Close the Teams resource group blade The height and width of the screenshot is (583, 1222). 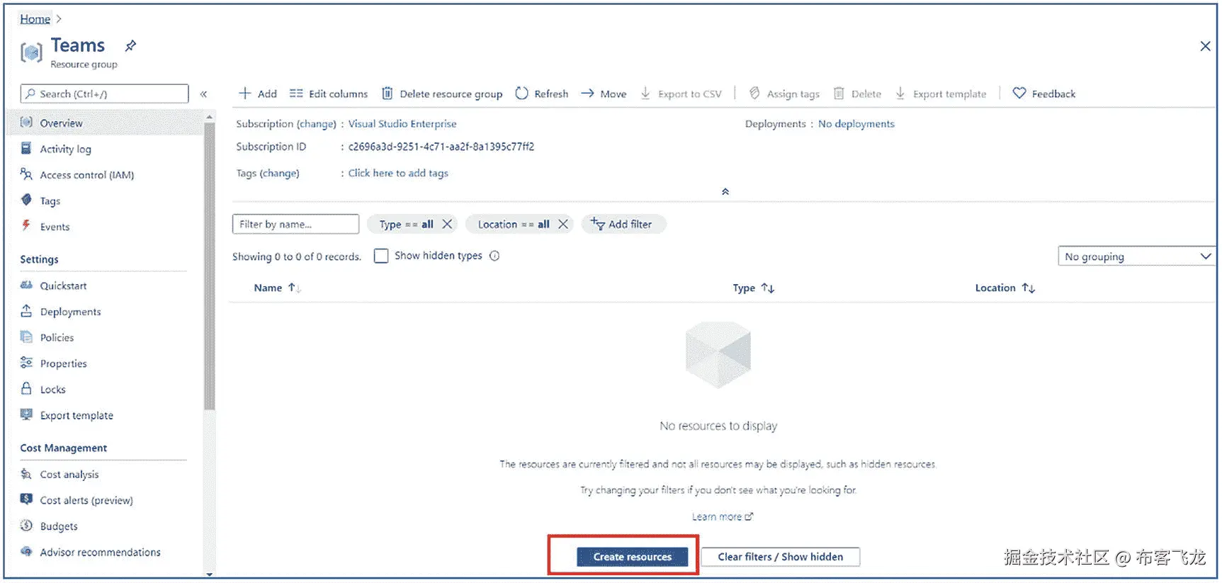point(1205,46)
